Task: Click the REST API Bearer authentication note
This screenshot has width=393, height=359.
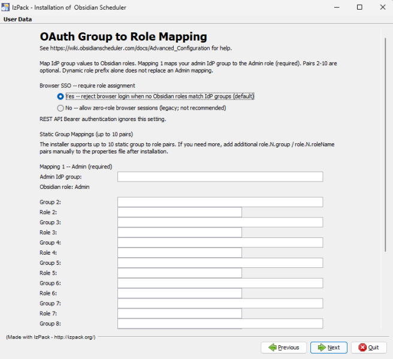Action: (103, 119)
